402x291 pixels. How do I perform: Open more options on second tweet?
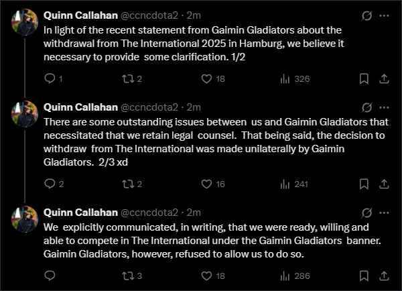click(384, 107)
